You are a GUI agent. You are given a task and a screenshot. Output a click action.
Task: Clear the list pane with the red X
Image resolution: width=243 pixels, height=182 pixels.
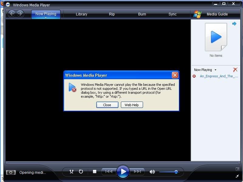click(x=235, y=70)
